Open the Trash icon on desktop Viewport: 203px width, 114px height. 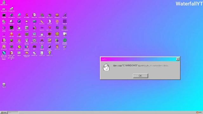tap(4, 85)
